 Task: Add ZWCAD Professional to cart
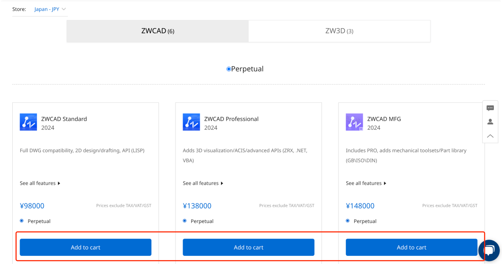[248, 247]
